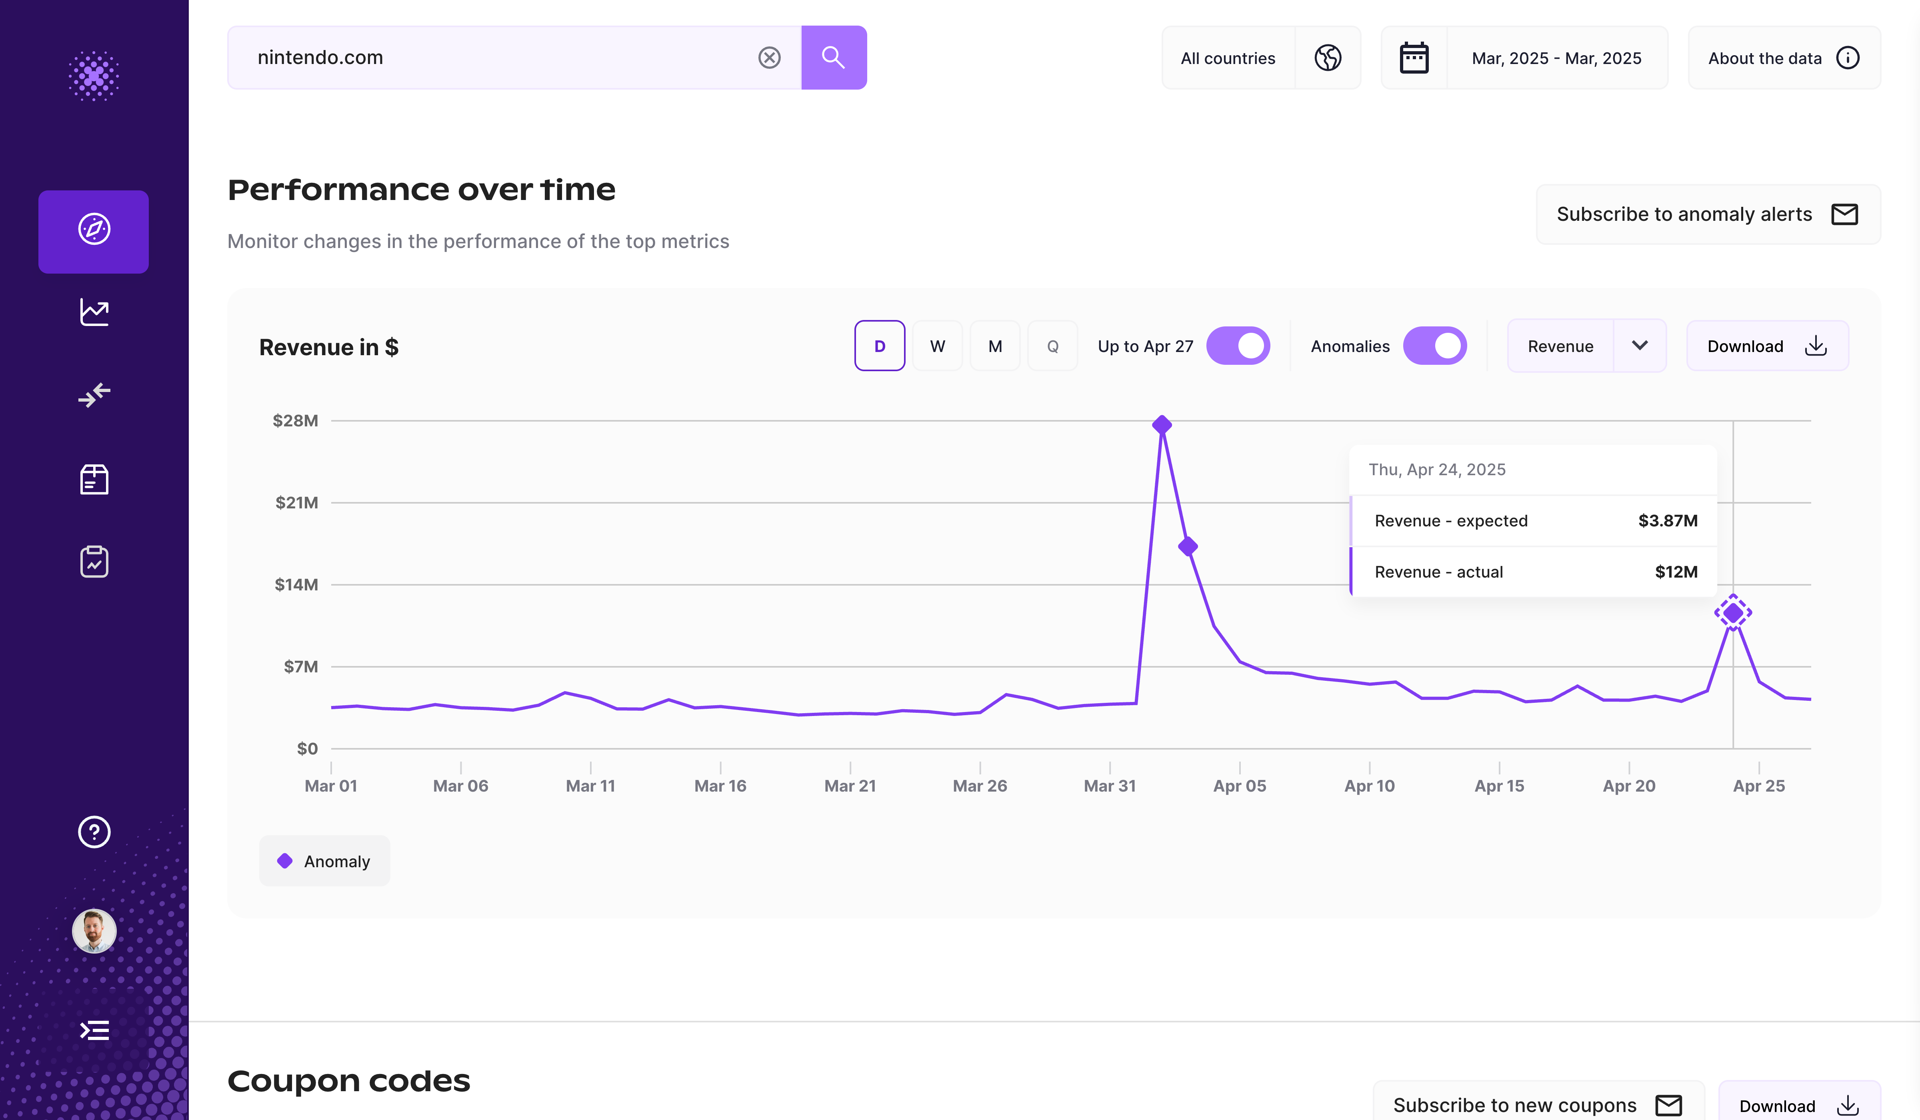Open the help question mark icon
The height and width of the screenshot is (1120, 1920).
(x=94, y=832)
